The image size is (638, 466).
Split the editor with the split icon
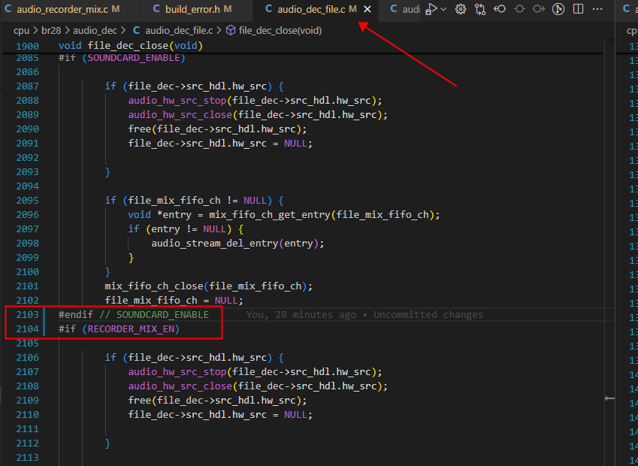point(578,9)
